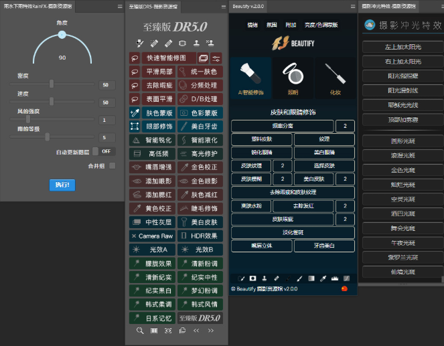Screen dimensions: 444x346
Task: Click the number field beside 频率分离
Action: pos(345,126)
